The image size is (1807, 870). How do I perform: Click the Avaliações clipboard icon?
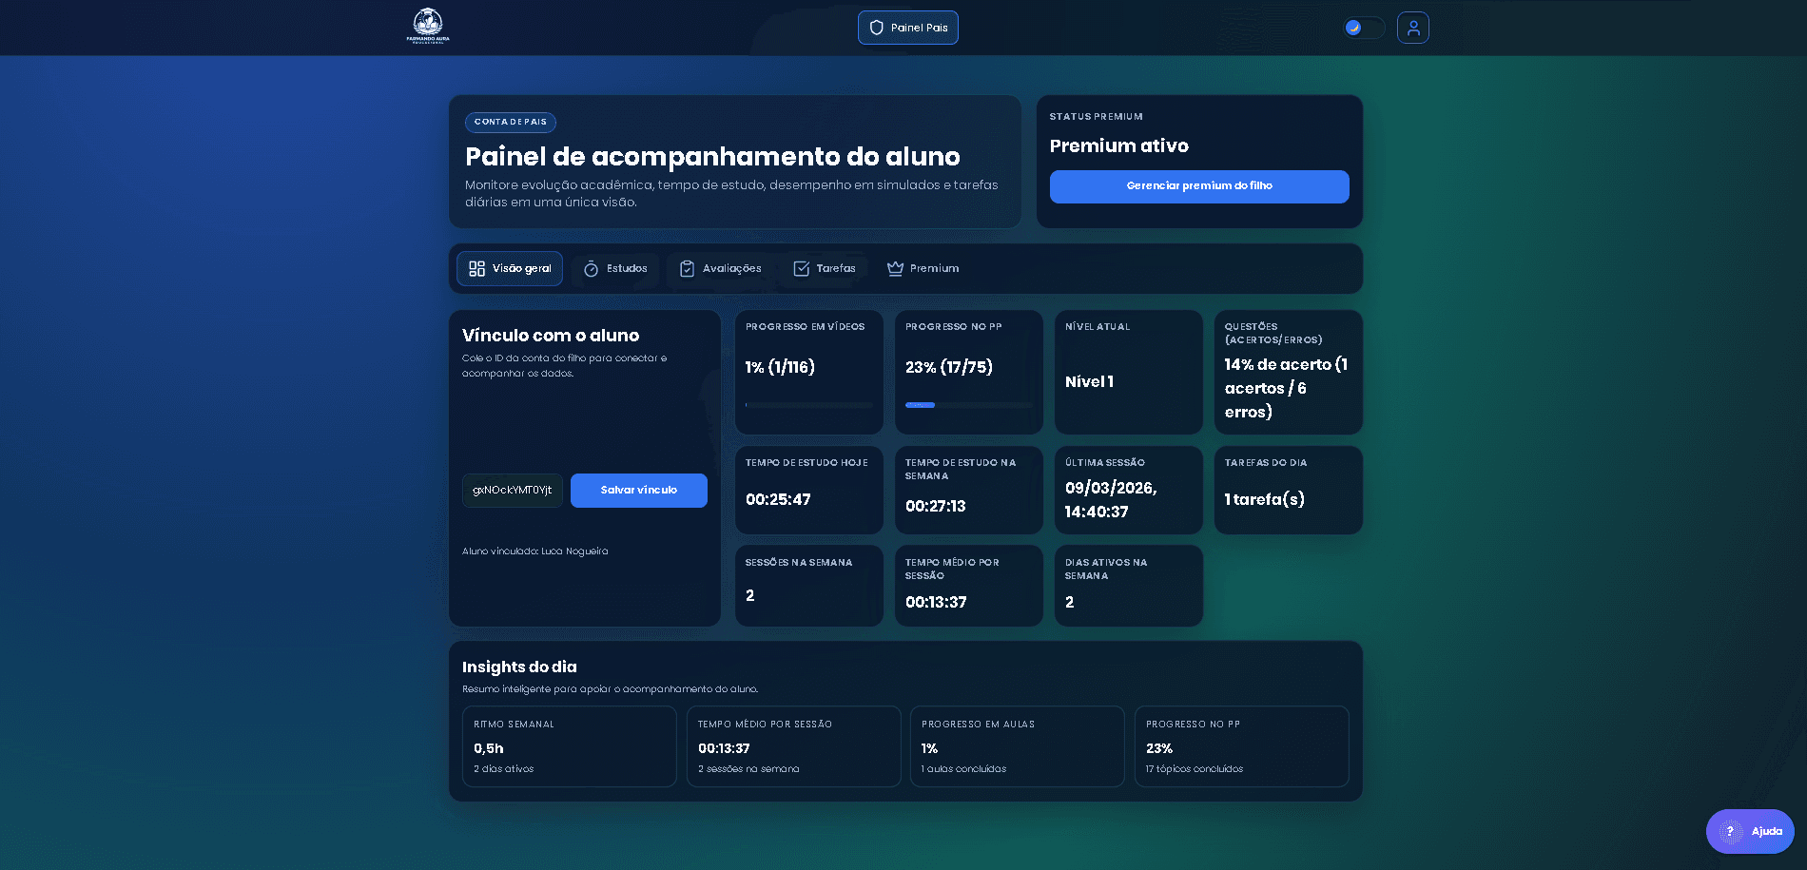(688, 268)
